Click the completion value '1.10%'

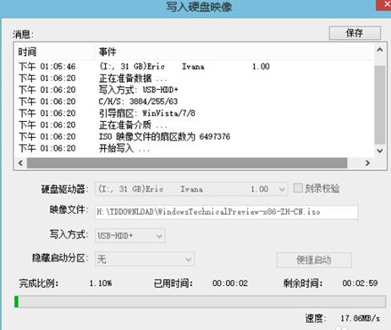tap(101, 283)
